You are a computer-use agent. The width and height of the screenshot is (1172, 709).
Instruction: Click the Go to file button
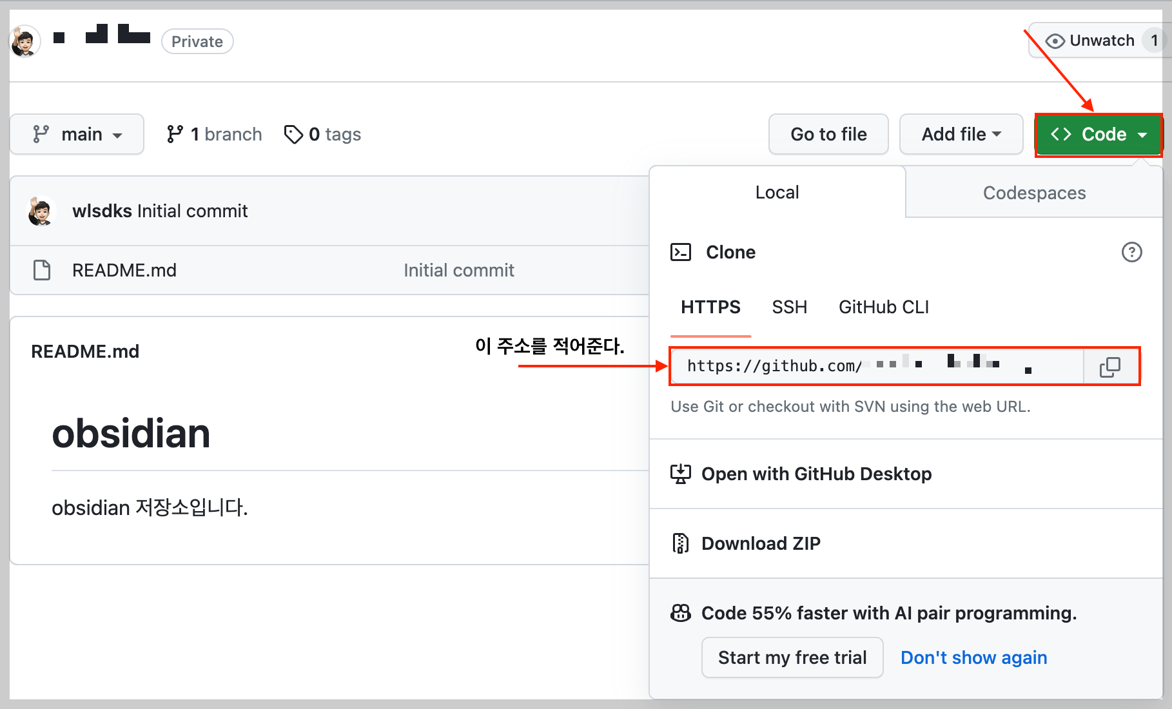coord(828,134)
